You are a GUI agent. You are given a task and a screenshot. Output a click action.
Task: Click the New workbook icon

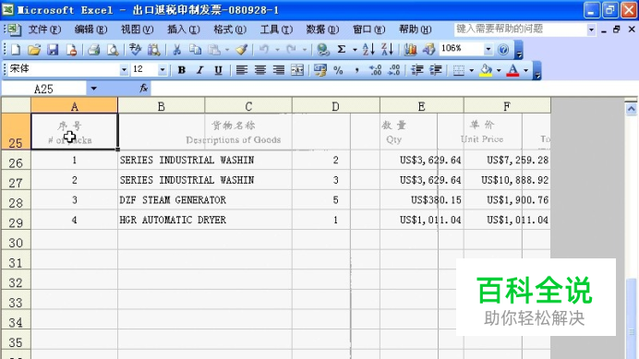click(15, 50)
